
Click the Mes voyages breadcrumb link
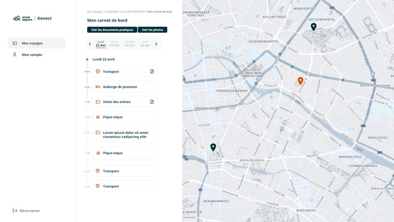tap(95, 12)
